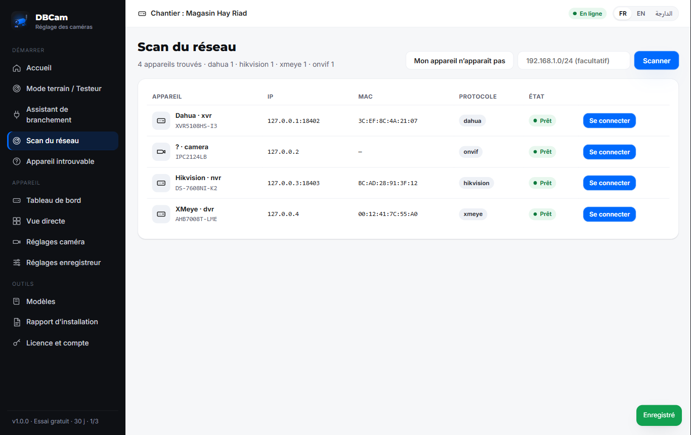This screenshot has width=691, height=435.
Task: Click IP address 127.0.0.1:18402
Action: [x=293, y=121]
